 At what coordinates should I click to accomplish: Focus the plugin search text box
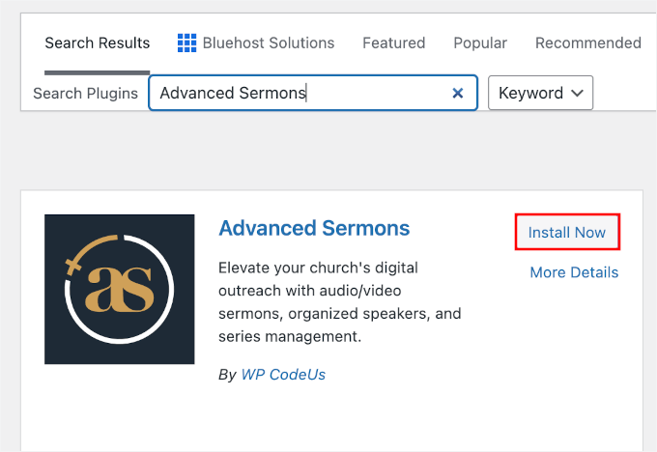pyautogui.click(x=300, y=94)
